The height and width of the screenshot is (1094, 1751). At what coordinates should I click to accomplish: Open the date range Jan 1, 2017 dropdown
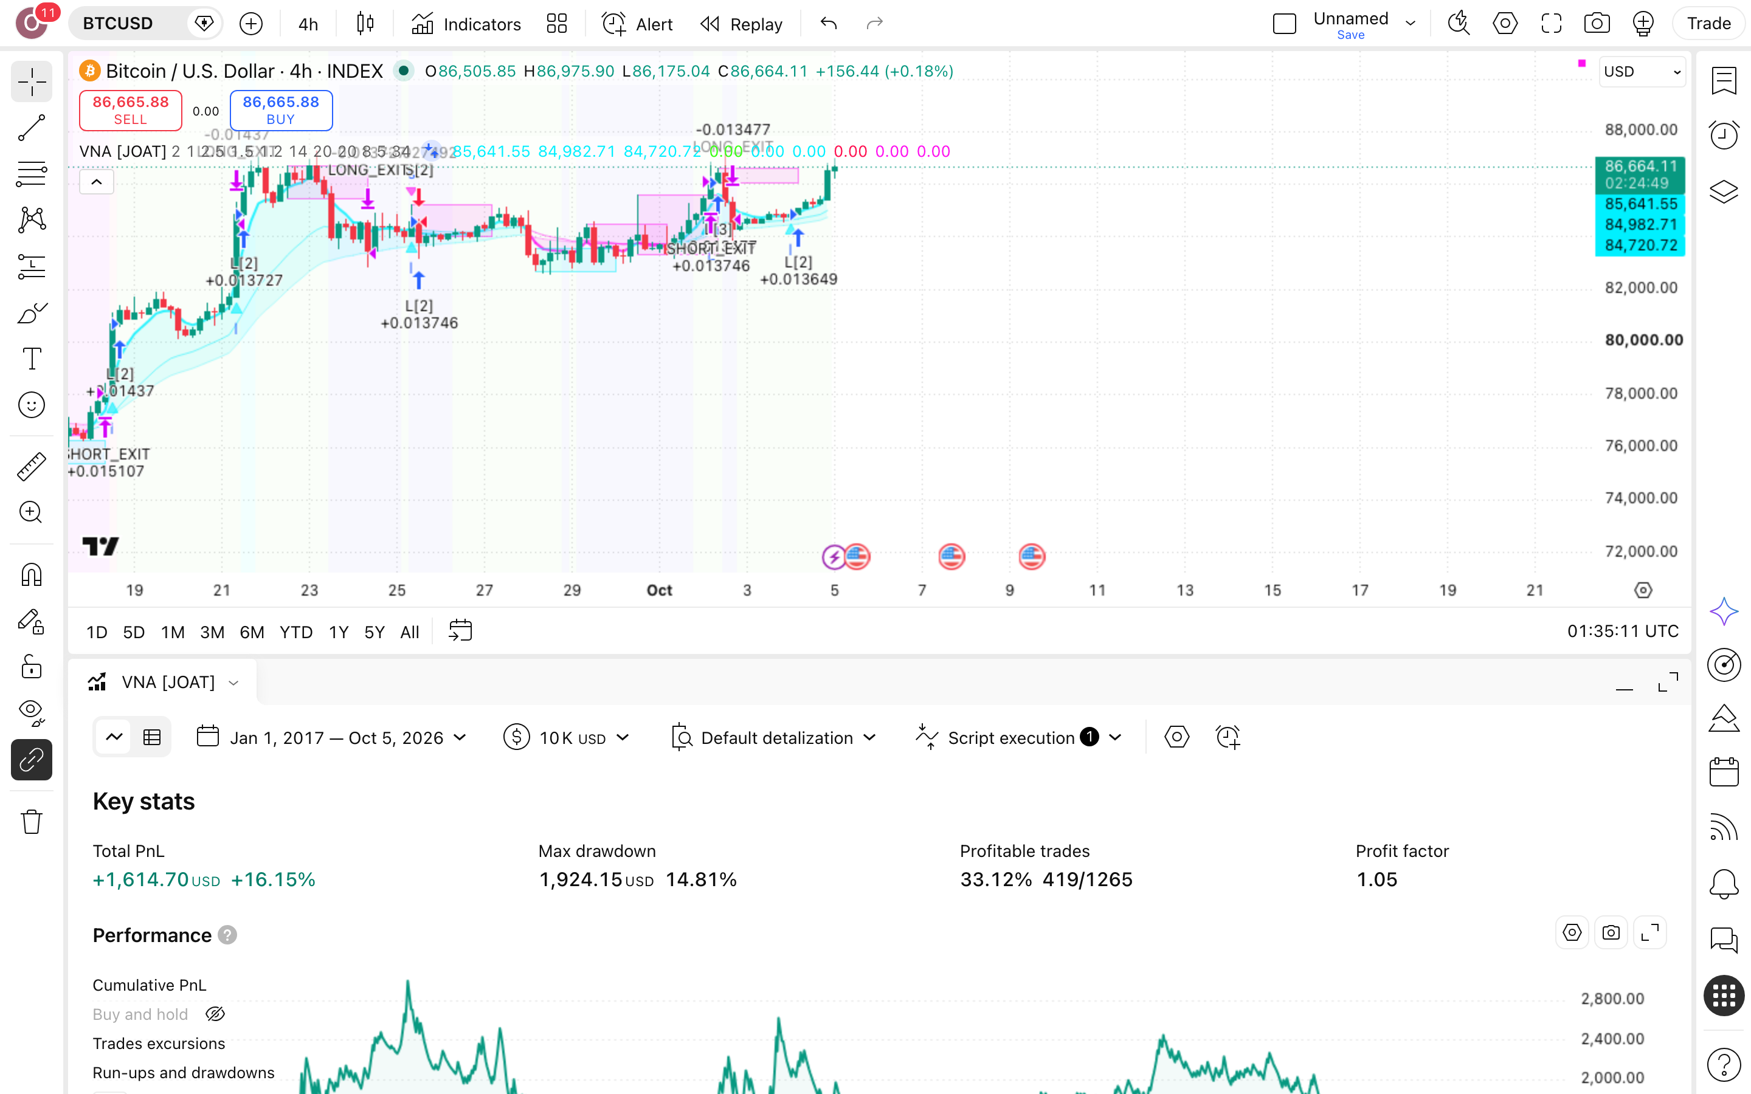coord(332,738)
